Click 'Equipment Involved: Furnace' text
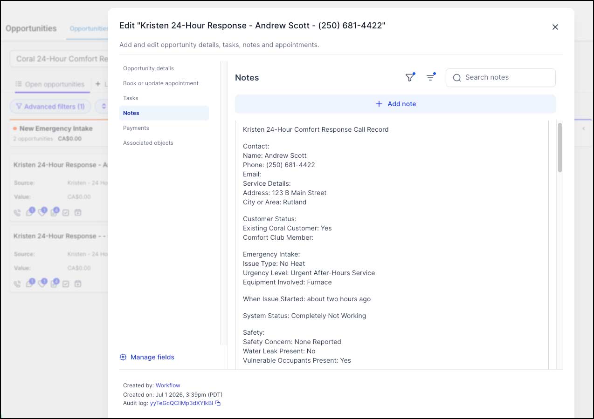This screenshot has width=594, height=419. (287, 282)
